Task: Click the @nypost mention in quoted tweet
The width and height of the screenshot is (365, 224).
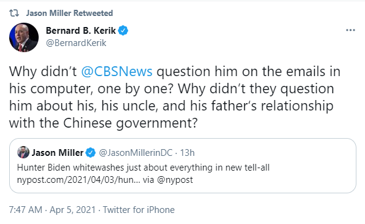Action: pyautogui.click(x=175, y=180)
